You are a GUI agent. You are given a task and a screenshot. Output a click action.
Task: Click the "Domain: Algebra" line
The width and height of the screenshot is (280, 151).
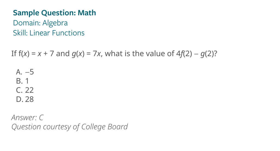[40, 23]
